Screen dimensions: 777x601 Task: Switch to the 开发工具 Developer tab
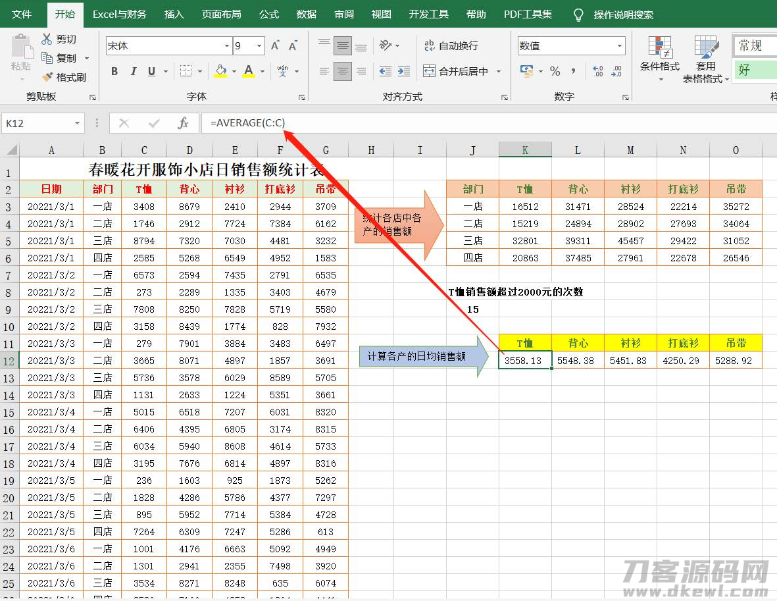pos(429,14)
